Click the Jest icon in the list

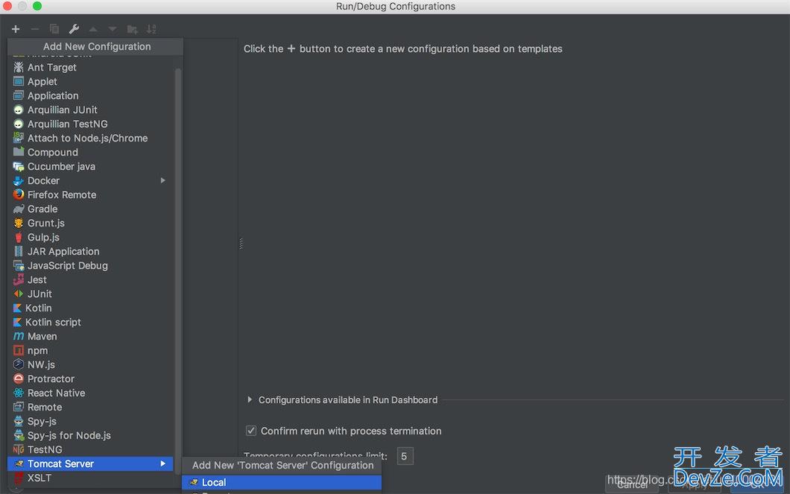point(19,279)
